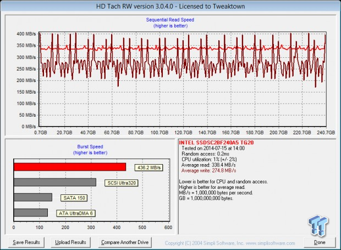Click the HD Tach RW window title bar

170,6
